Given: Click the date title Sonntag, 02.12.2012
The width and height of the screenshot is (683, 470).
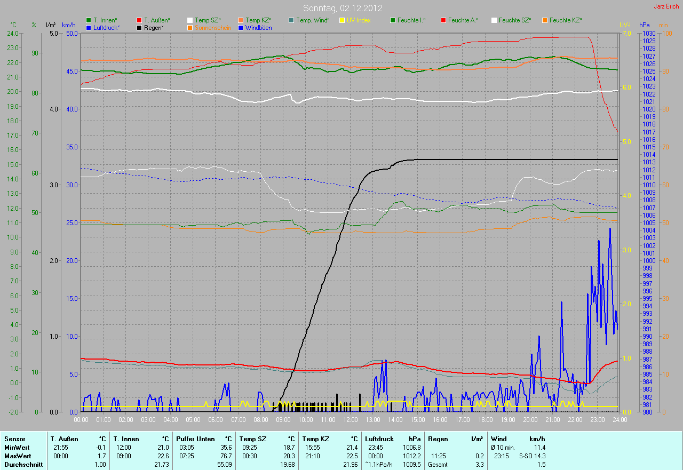Looking at the screenshot, I should (341, 8).
